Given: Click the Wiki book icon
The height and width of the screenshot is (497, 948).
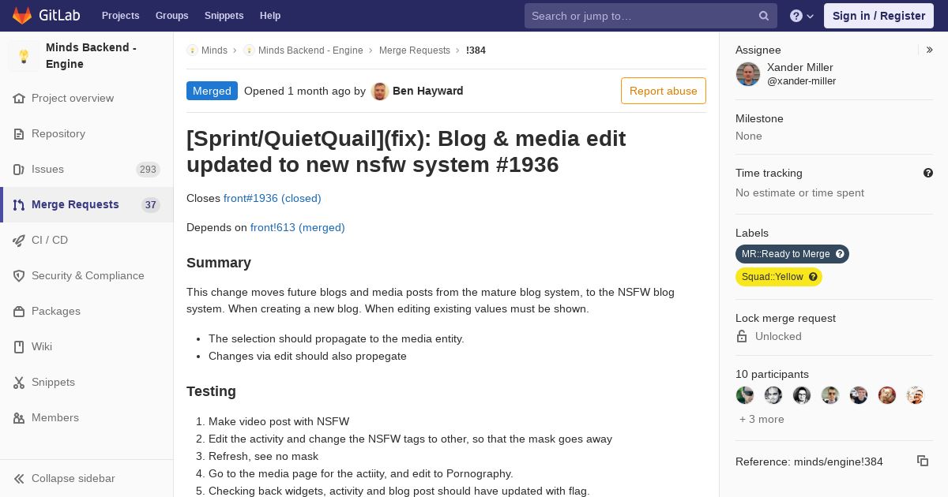Looking at the screenshot, I should 19,347.
